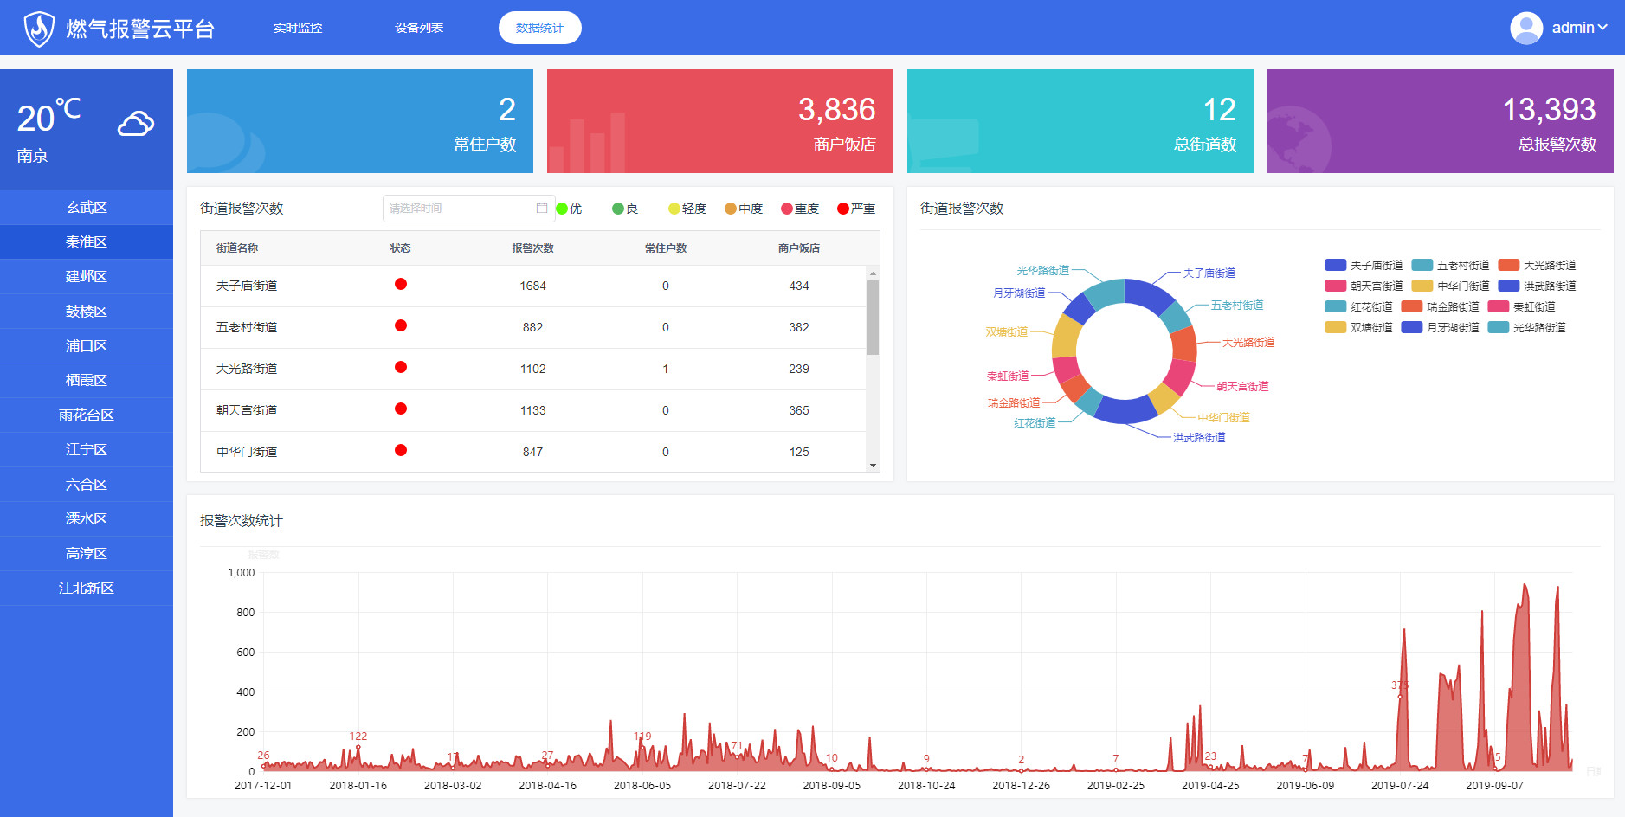Image resolution: width=1625 pixels, height=817 pixels.
Task: Open the 设备列表 tab
Action: pos(419,28)
